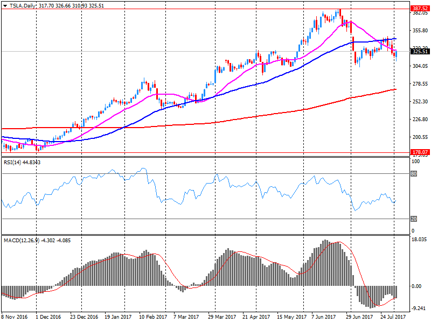This screenshot has height=323, width=431.
Task: Click the RSI(14) 44.8343 indicator label
Action: [x=22, y=163]
